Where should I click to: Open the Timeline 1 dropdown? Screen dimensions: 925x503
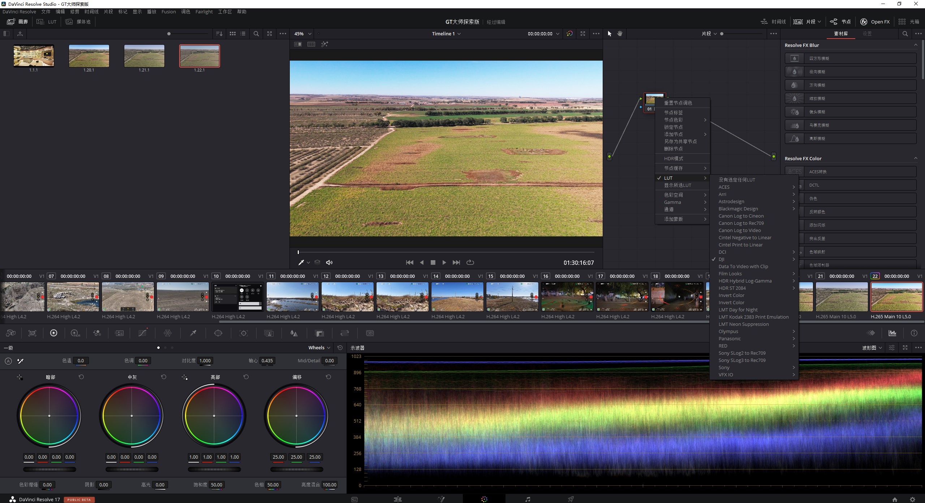(446, 34)
